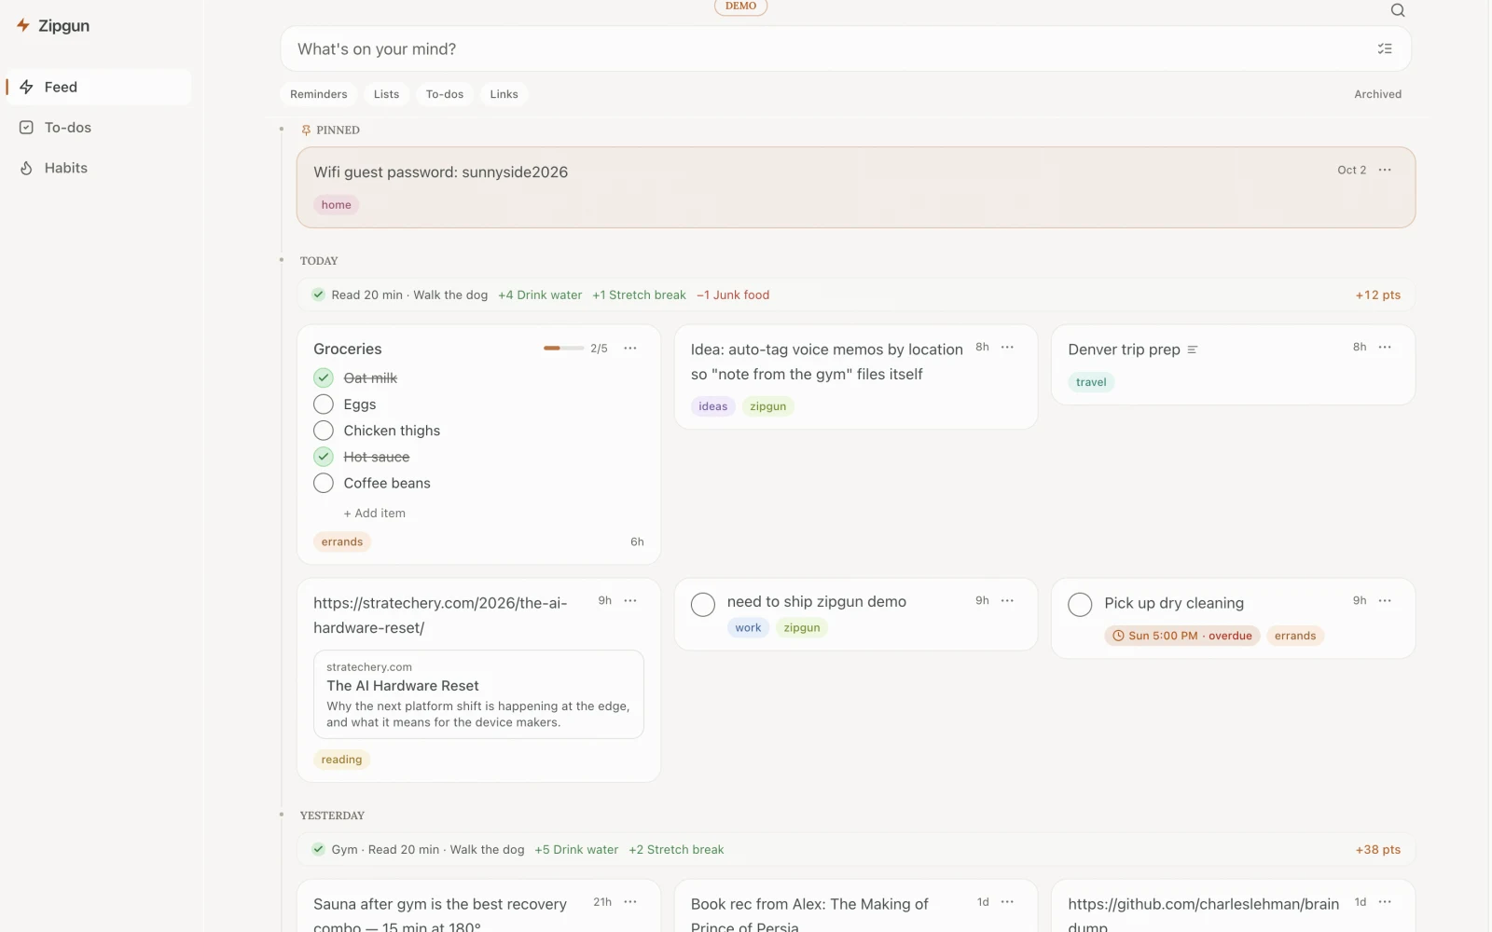This screenshot has width=1492, height=932.
Task: Click Add item in Groceries
Action: (374, 513)
